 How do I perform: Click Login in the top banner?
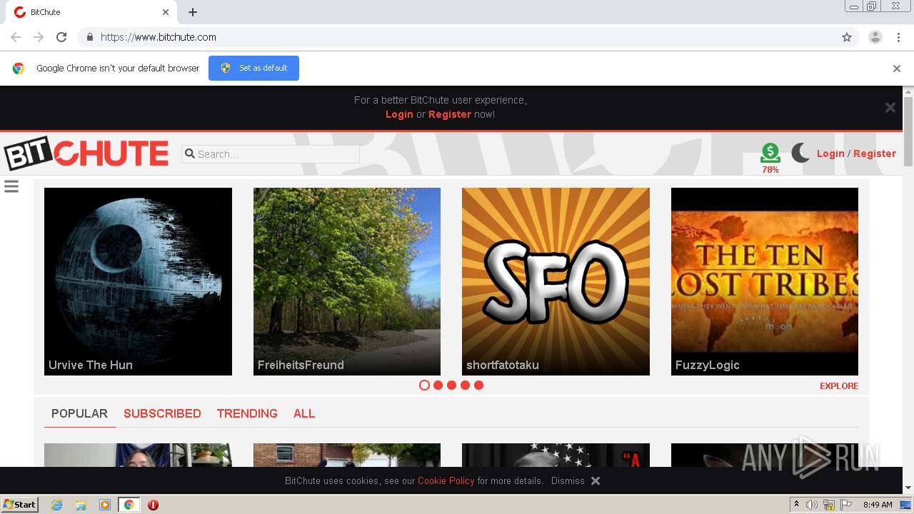point(399,114)
